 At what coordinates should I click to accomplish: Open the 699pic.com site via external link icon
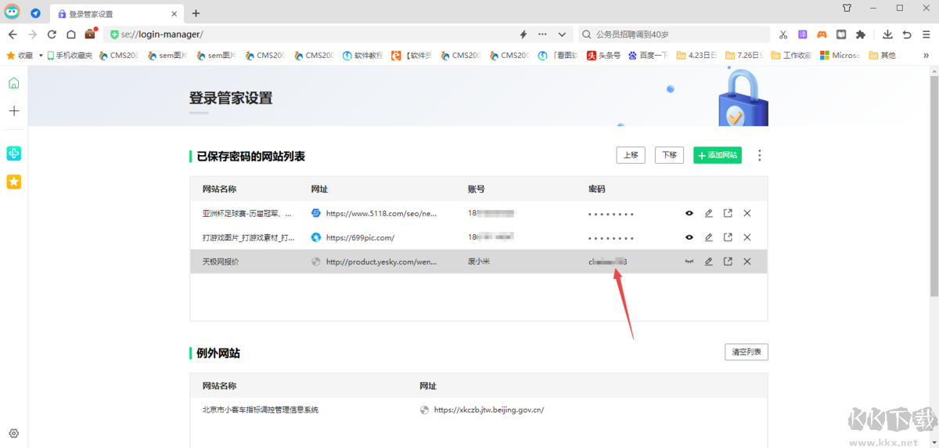[728, 237]
